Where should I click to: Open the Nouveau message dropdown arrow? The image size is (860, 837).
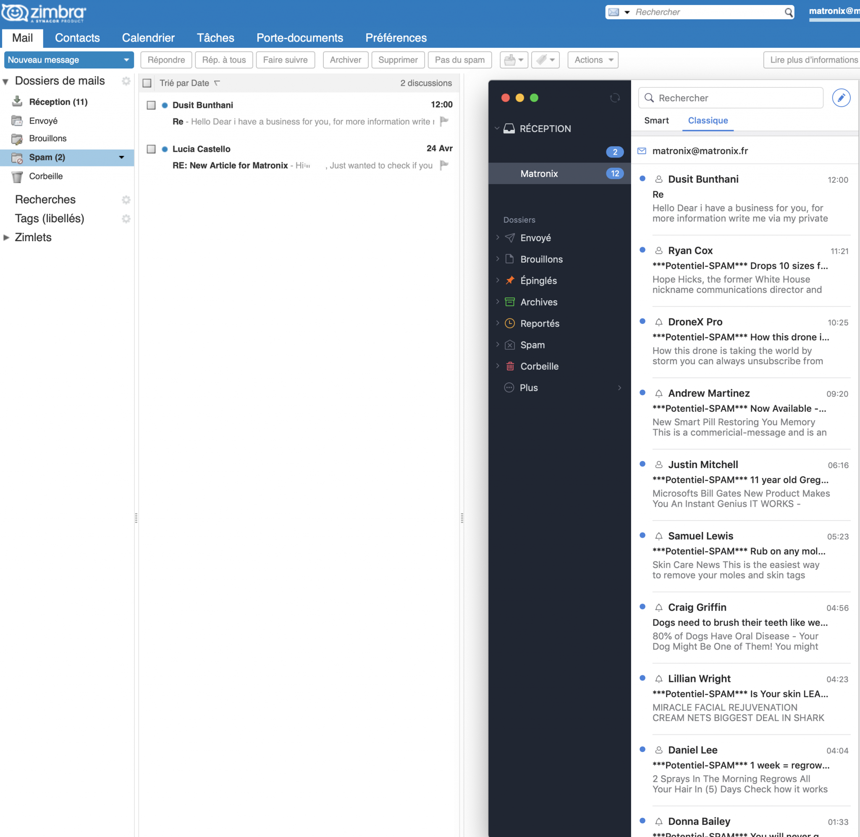point(126,60)
